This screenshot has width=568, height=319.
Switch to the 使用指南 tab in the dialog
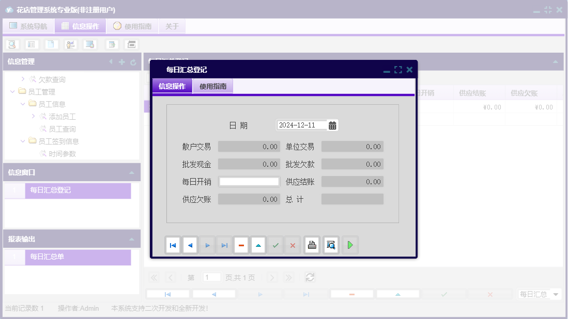[213, 86]
